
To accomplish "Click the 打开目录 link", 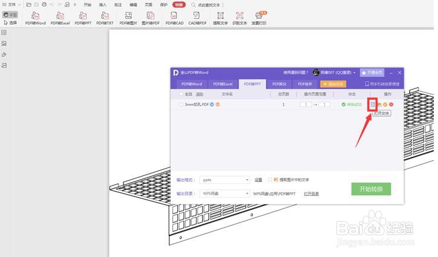I will 312,194.
